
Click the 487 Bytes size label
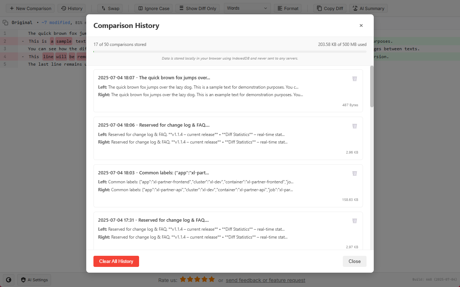pyautogui.click(x=350, y=105)
